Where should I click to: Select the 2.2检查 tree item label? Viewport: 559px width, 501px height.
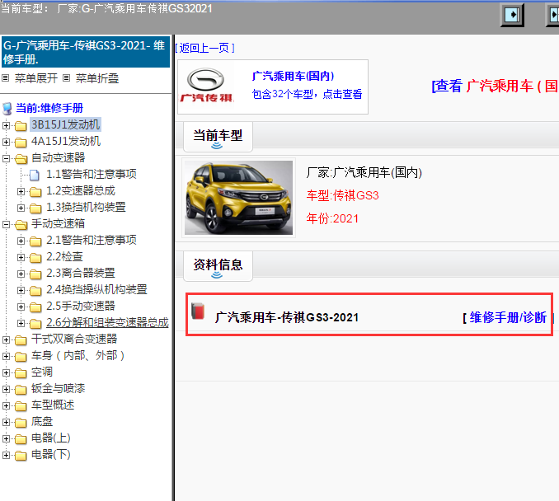[x=64, y=256]
